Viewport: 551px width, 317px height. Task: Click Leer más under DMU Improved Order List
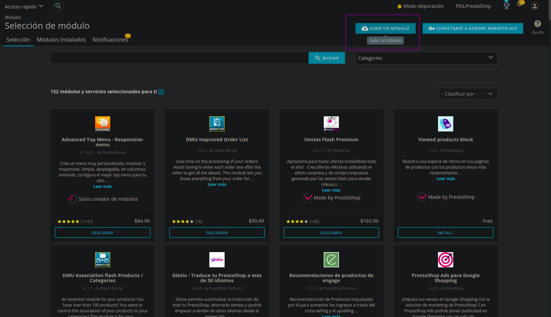(x=217, y=185)
